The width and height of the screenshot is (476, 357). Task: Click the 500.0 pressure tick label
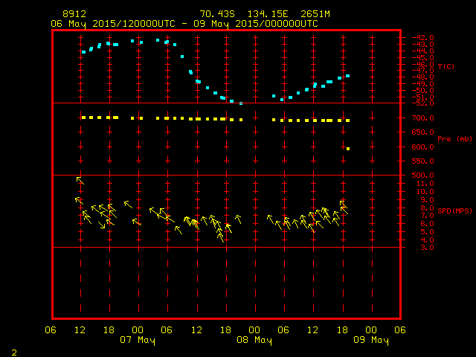pyautogui.click(x=422, y=176)
